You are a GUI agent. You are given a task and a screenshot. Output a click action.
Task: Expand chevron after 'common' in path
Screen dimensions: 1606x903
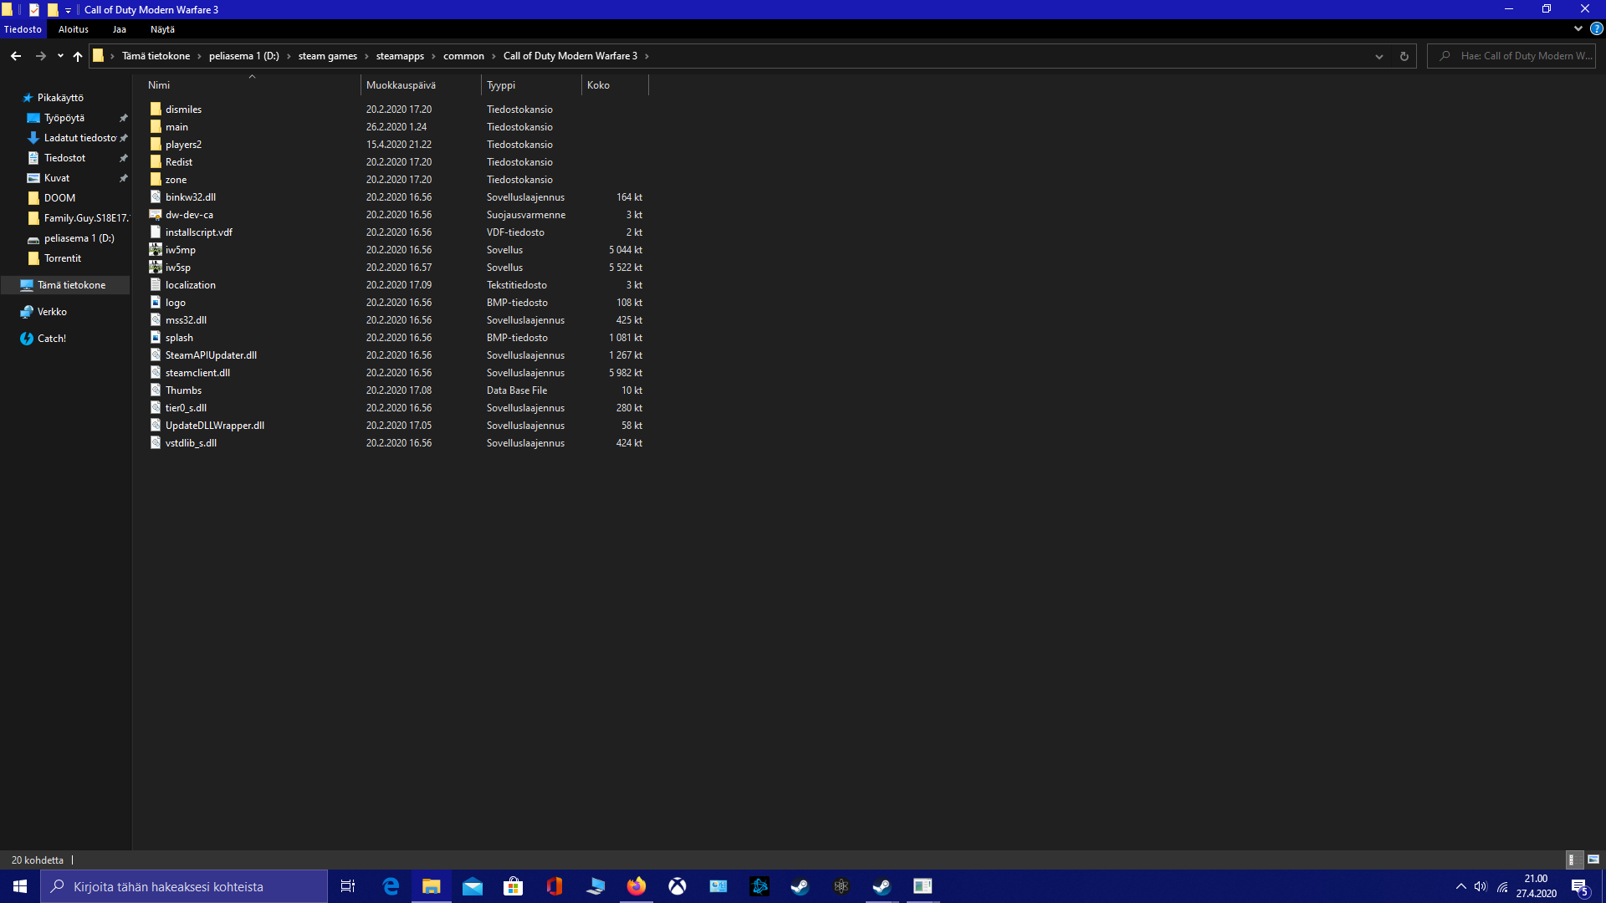coord(494,56)
